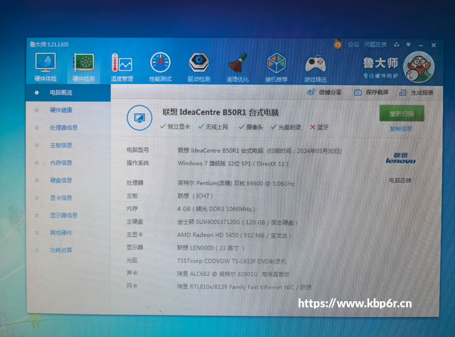455x337 pixels.
Task: Click the 瑞昱 ALC662 sound card value
Action: tap(233, 274)
